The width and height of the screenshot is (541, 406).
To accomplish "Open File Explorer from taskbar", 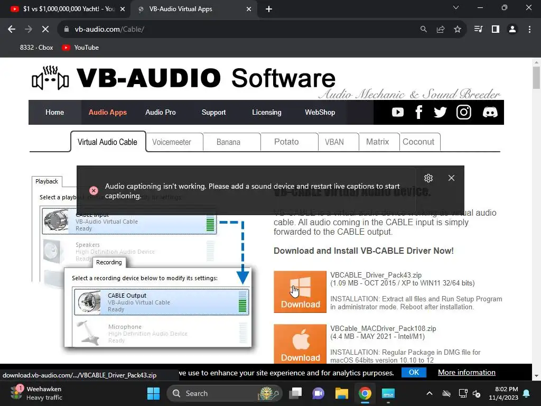I will (x=342, y=393).
